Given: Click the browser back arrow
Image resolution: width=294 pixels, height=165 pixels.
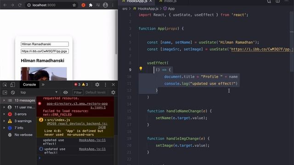Looking at the screenshot, I should [5, 5].
